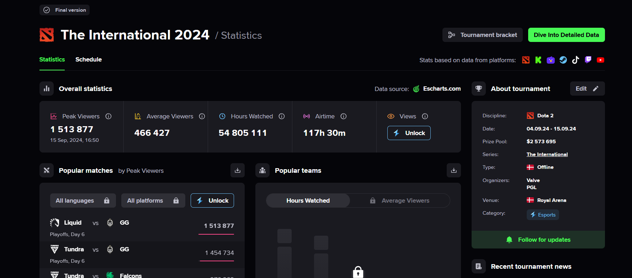Open the info tooltip icon for Hours Watched
The image size is (632, 278).
[x=282, y=116]
